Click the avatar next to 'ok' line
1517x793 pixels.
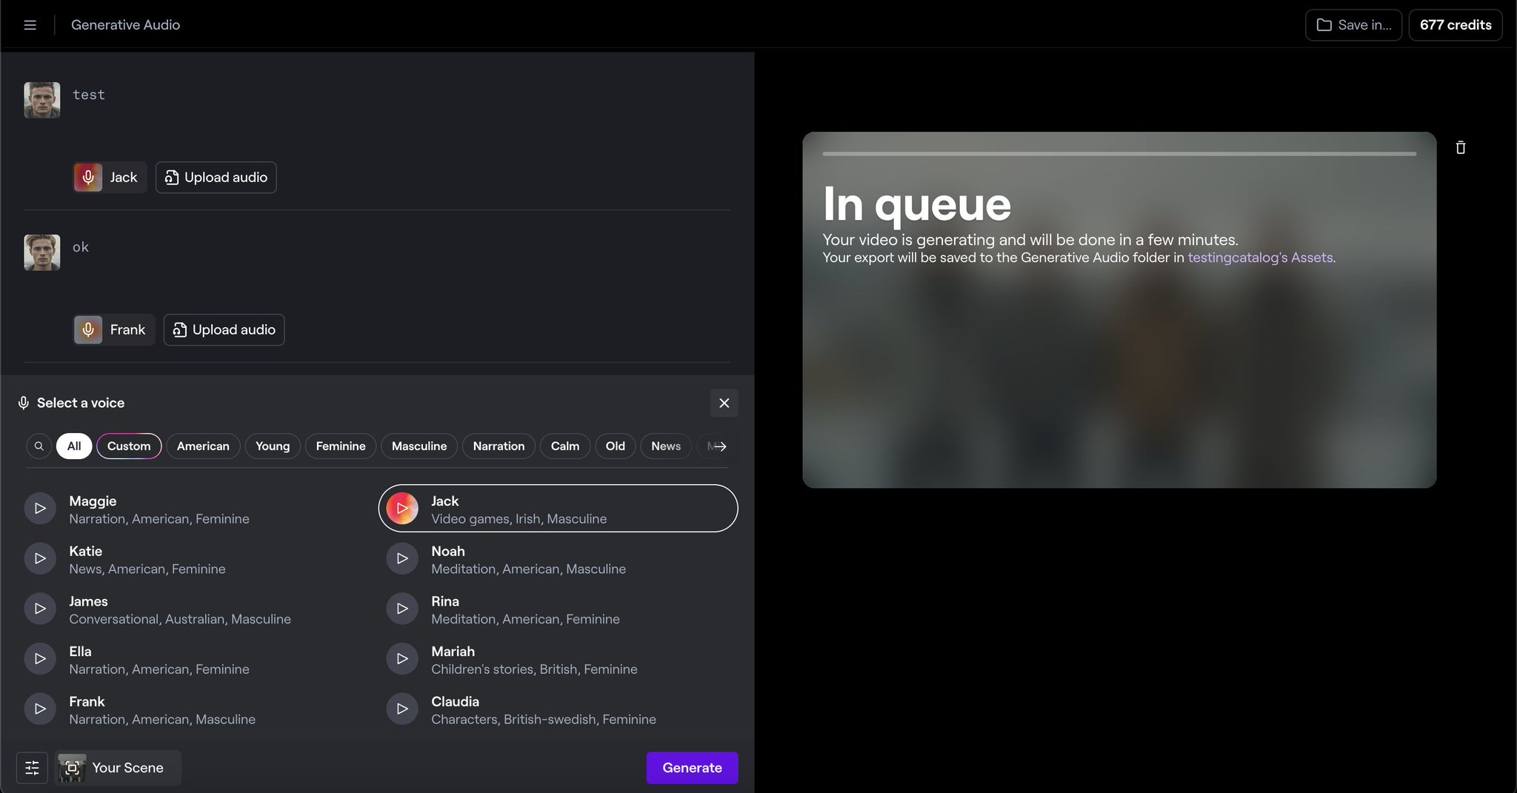point(42,252)
